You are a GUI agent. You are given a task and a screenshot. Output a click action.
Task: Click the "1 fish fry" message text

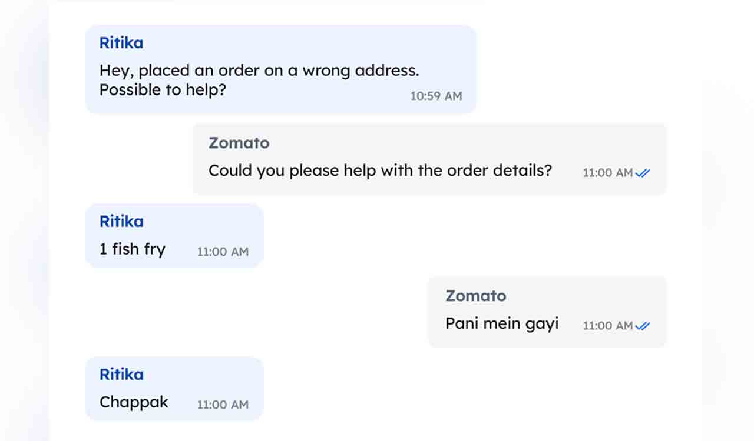pyautogui.click(x=132, y=249)
